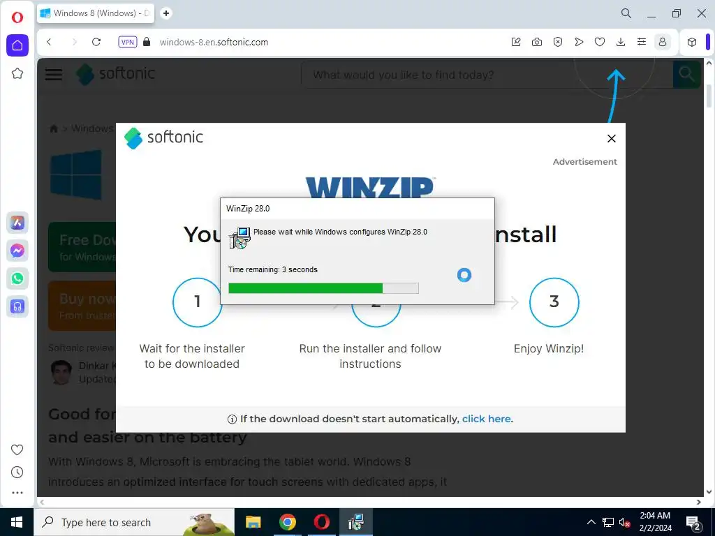Open the clock and date flyout
Screen dimensions: 715x536
click(x=655, y=522)
